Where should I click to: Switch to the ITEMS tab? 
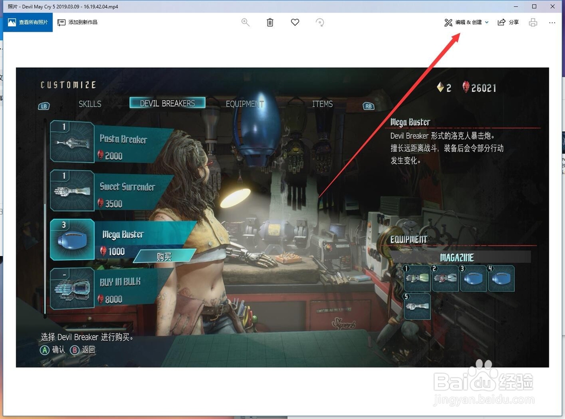[x=322, y=104]
